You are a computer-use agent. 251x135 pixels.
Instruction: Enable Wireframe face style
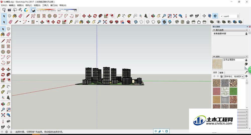(x=148, y=22)
